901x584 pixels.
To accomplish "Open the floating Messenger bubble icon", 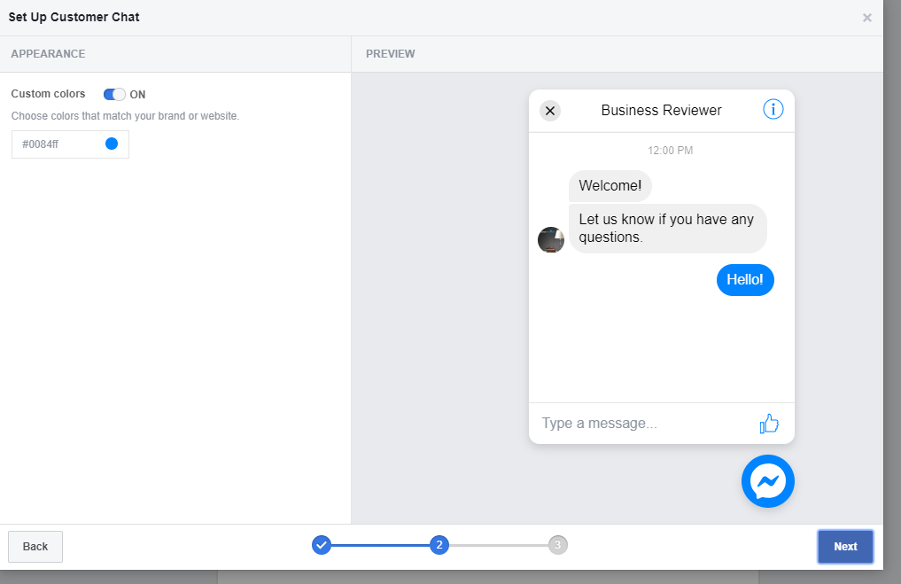I will coord(767,481).
